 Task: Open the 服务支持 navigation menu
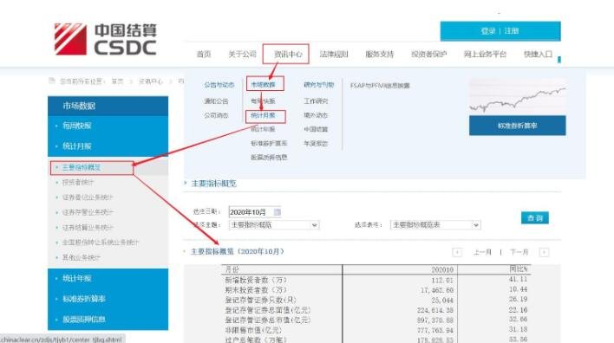point(380,54)
